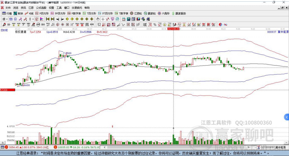
Task: Open the P四方形 tool
Action: (42, 14)
